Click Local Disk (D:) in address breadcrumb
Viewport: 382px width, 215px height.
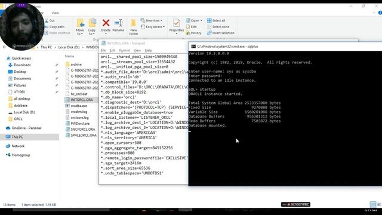(x=69, y=47)
